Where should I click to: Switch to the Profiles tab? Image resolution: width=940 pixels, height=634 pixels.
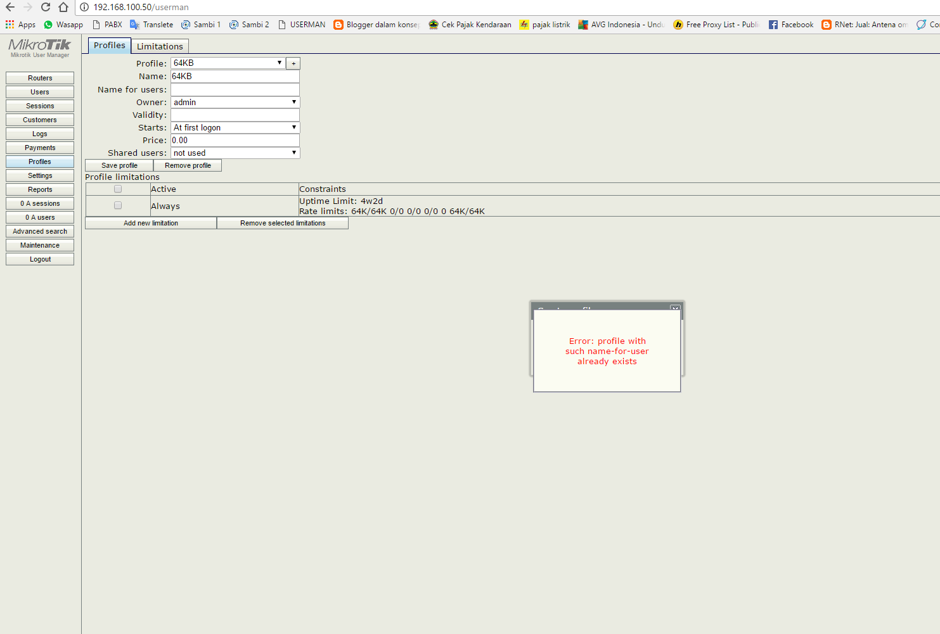(110, 46)
